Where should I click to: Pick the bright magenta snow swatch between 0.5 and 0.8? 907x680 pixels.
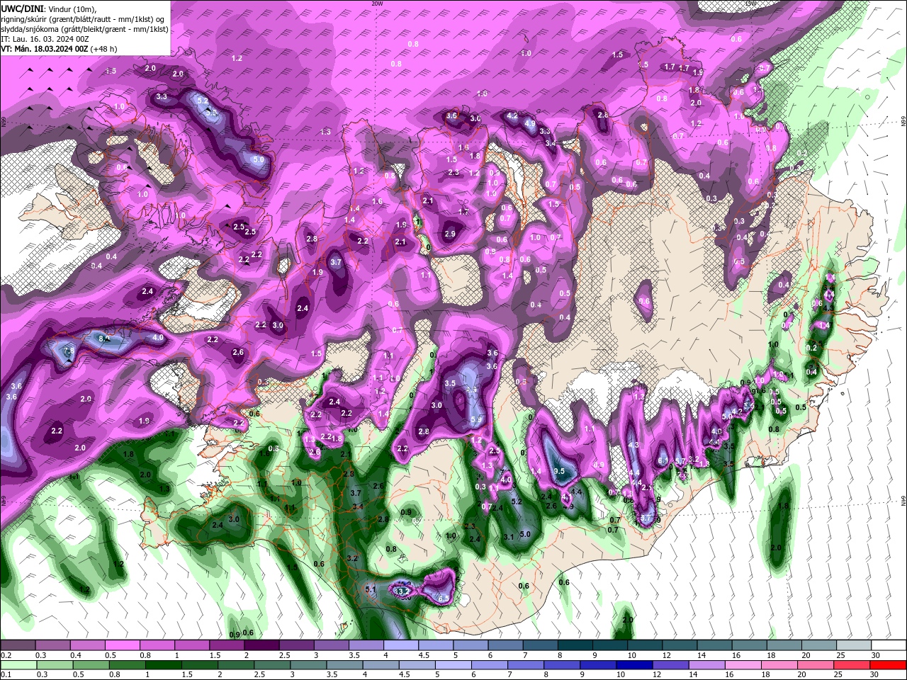pyautogui.click(x=122, y=645)
